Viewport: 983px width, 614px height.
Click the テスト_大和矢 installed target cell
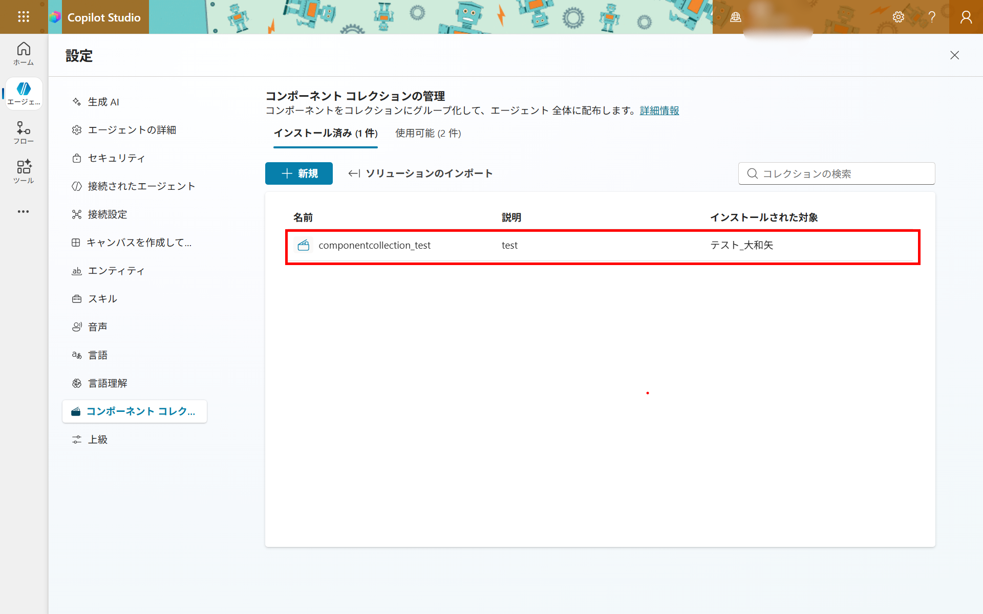(742, 245)
